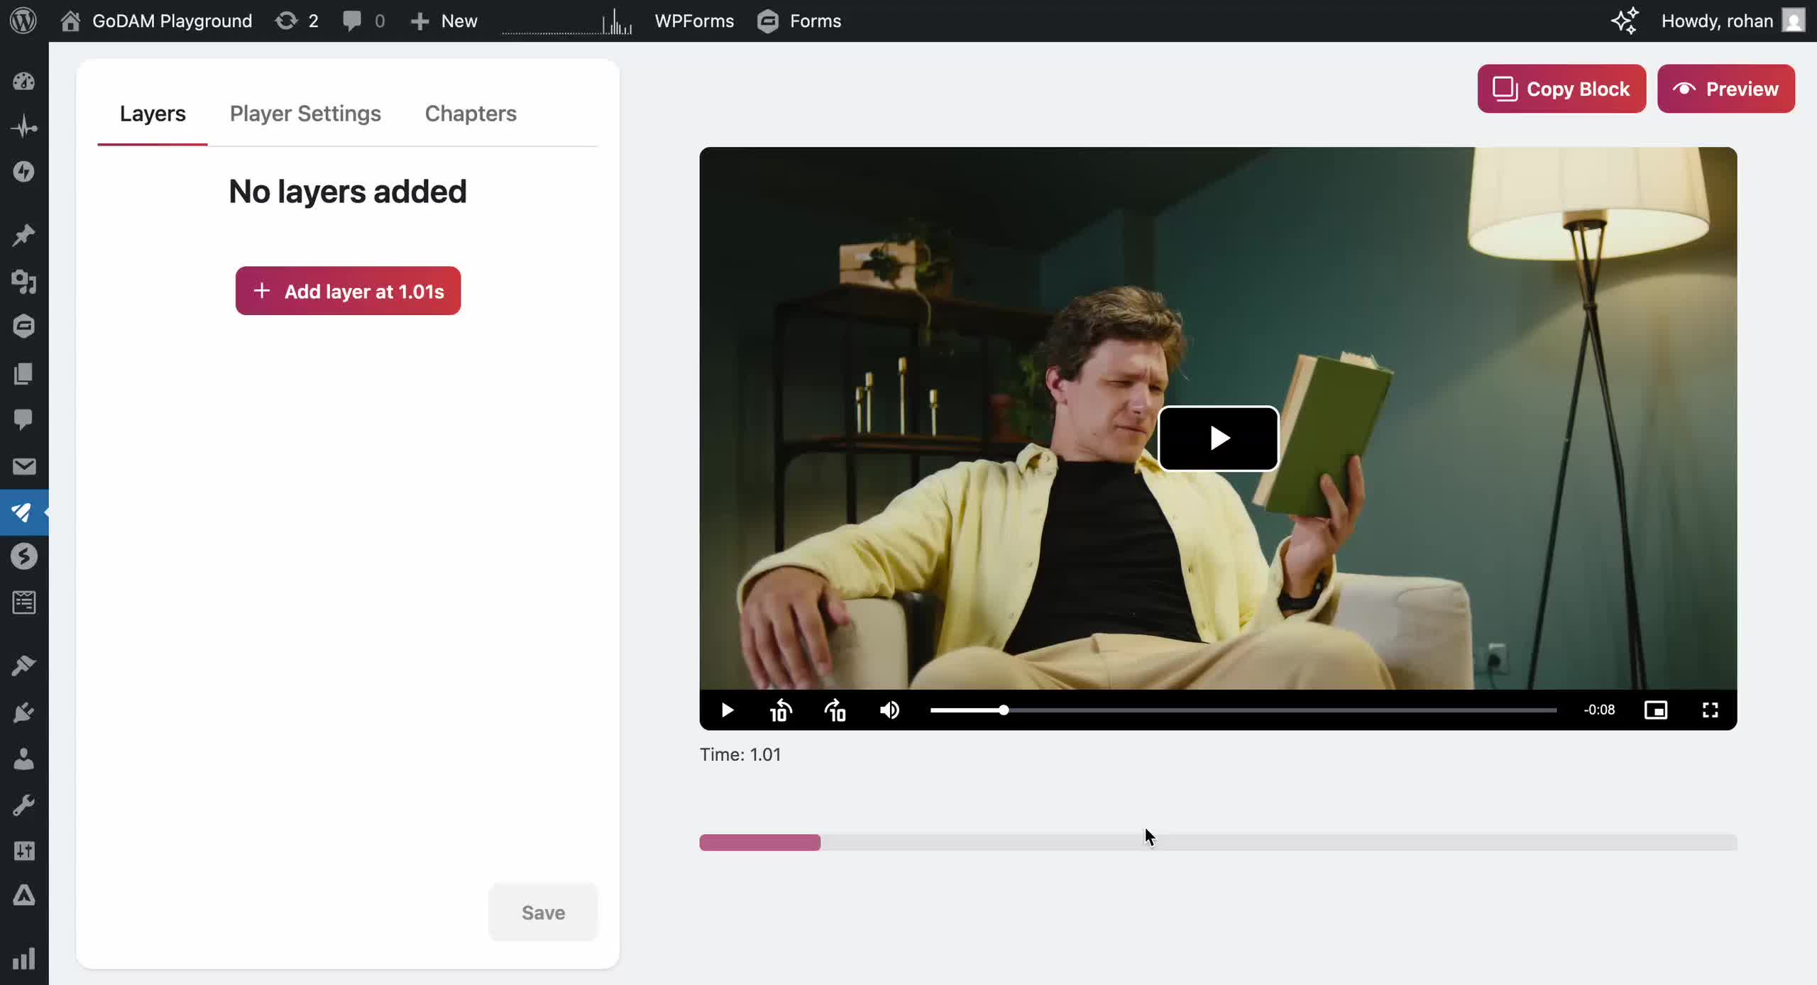Toggle fullscreen on the video player
This screenshot has width=1817, height=985.
coord(1710,710)
